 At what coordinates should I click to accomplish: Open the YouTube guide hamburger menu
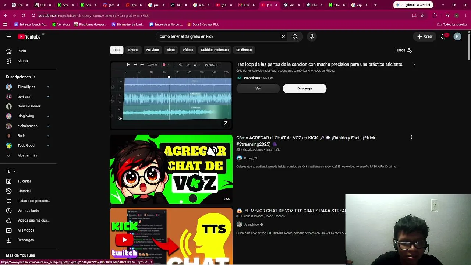(9, 36)
